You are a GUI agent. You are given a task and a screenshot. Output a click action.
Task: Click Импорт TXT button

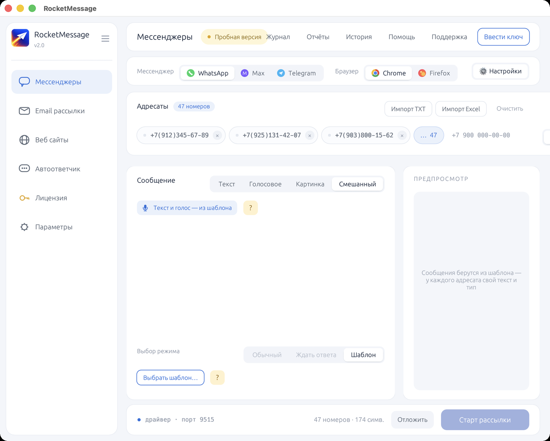coord(408,109)
